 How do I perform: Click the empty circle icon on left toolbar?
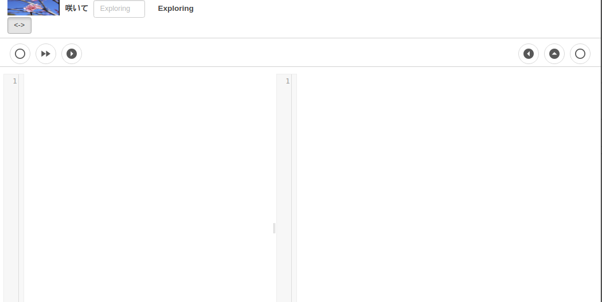coord(20,54)
